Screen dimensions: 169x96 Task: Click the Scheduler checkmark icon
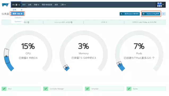(x=87, y=89)
